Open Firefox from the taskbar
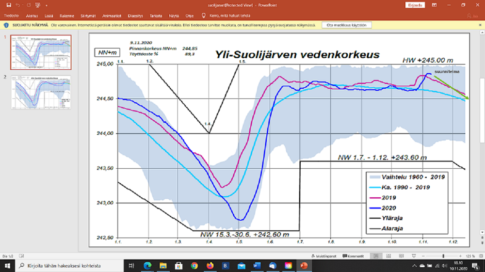The width and height of the screenshot is (485, 272). point(210,266)
